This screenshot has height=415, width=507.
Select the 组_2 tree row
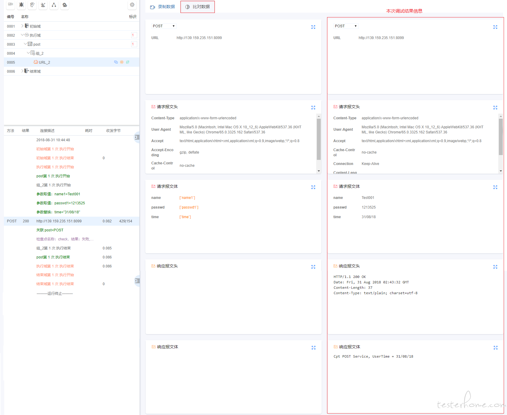pyautogui.click(x=72, y=53)
